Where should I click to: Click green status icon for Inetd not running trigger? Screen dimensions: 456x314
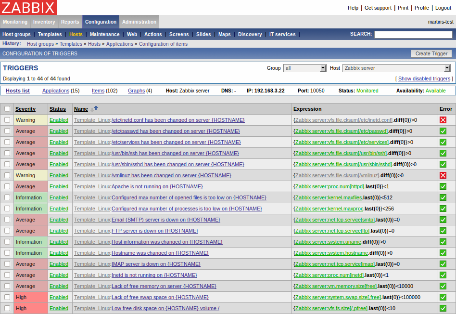(443, 275)
